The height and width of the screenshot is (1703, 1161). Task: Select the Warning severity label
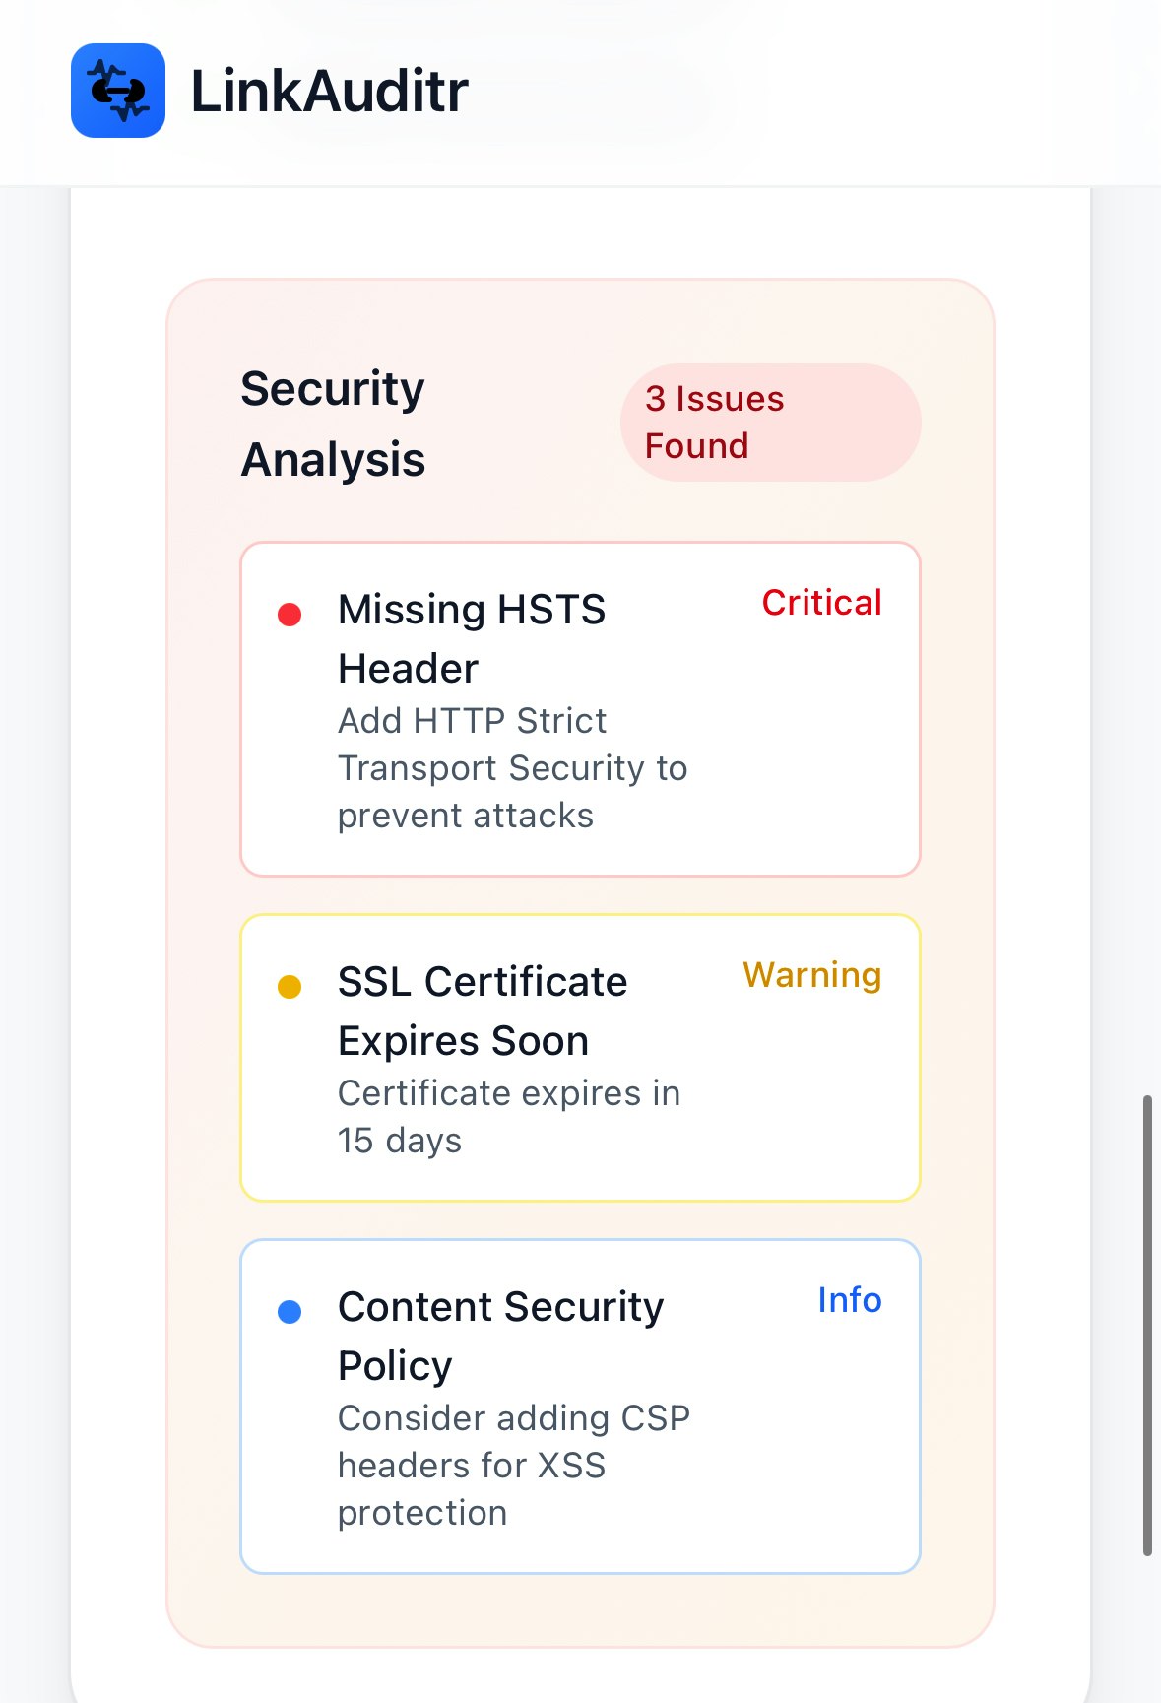click(x=811, y=975)
